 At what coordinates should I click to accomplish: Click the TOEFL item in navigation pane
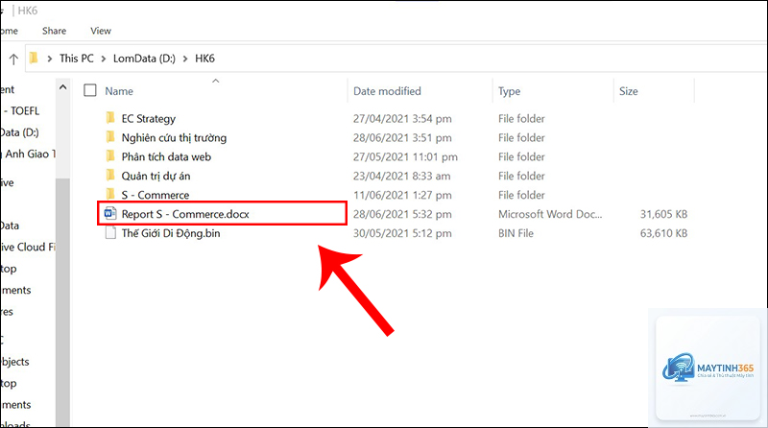(x=22, y=111)
